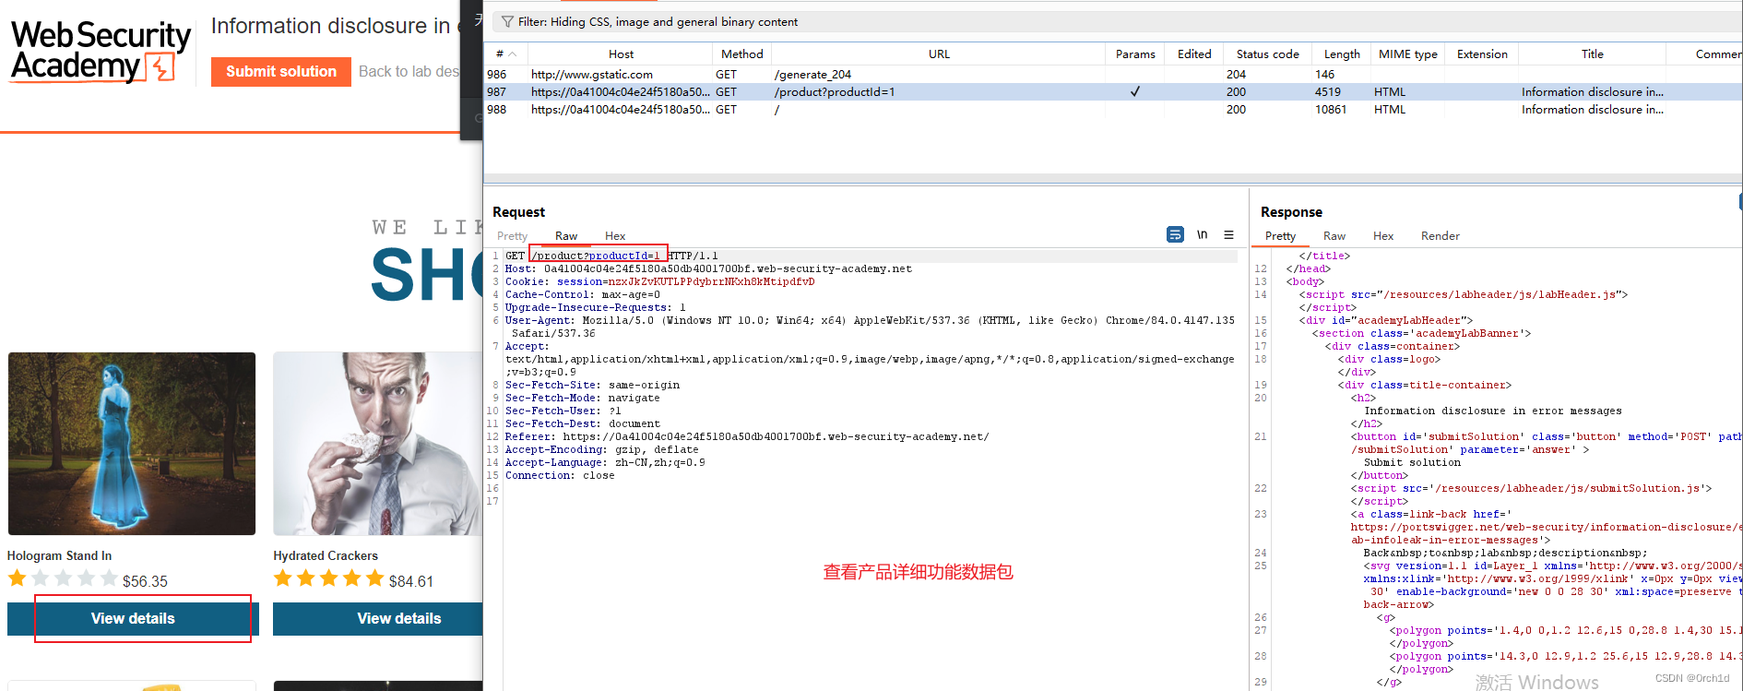
Task: Sort history by the Host column header
Action: 621,54
